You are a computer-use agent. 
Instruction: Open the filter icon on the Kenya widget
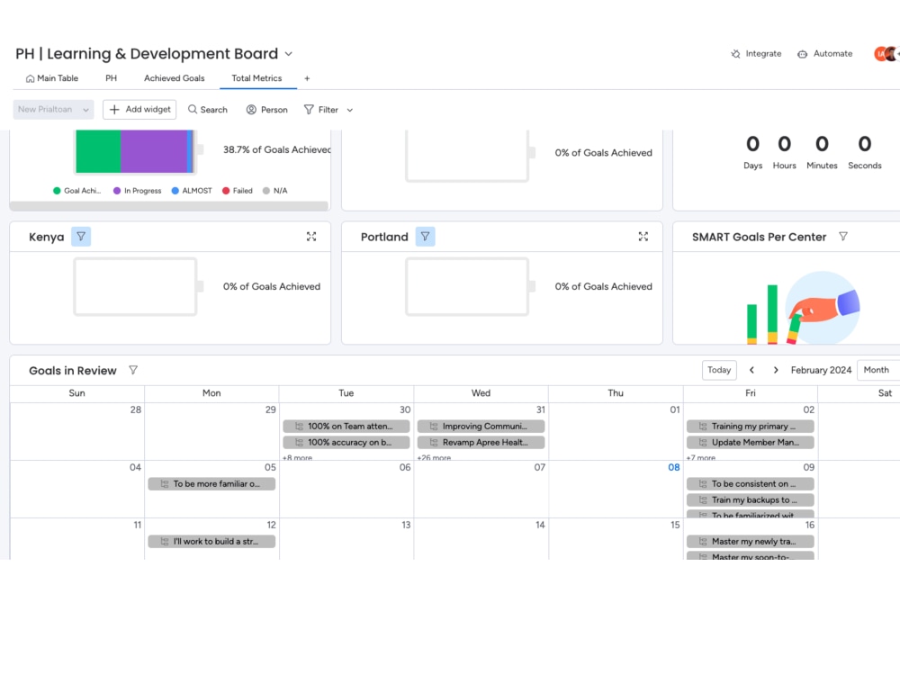point(80,236)
